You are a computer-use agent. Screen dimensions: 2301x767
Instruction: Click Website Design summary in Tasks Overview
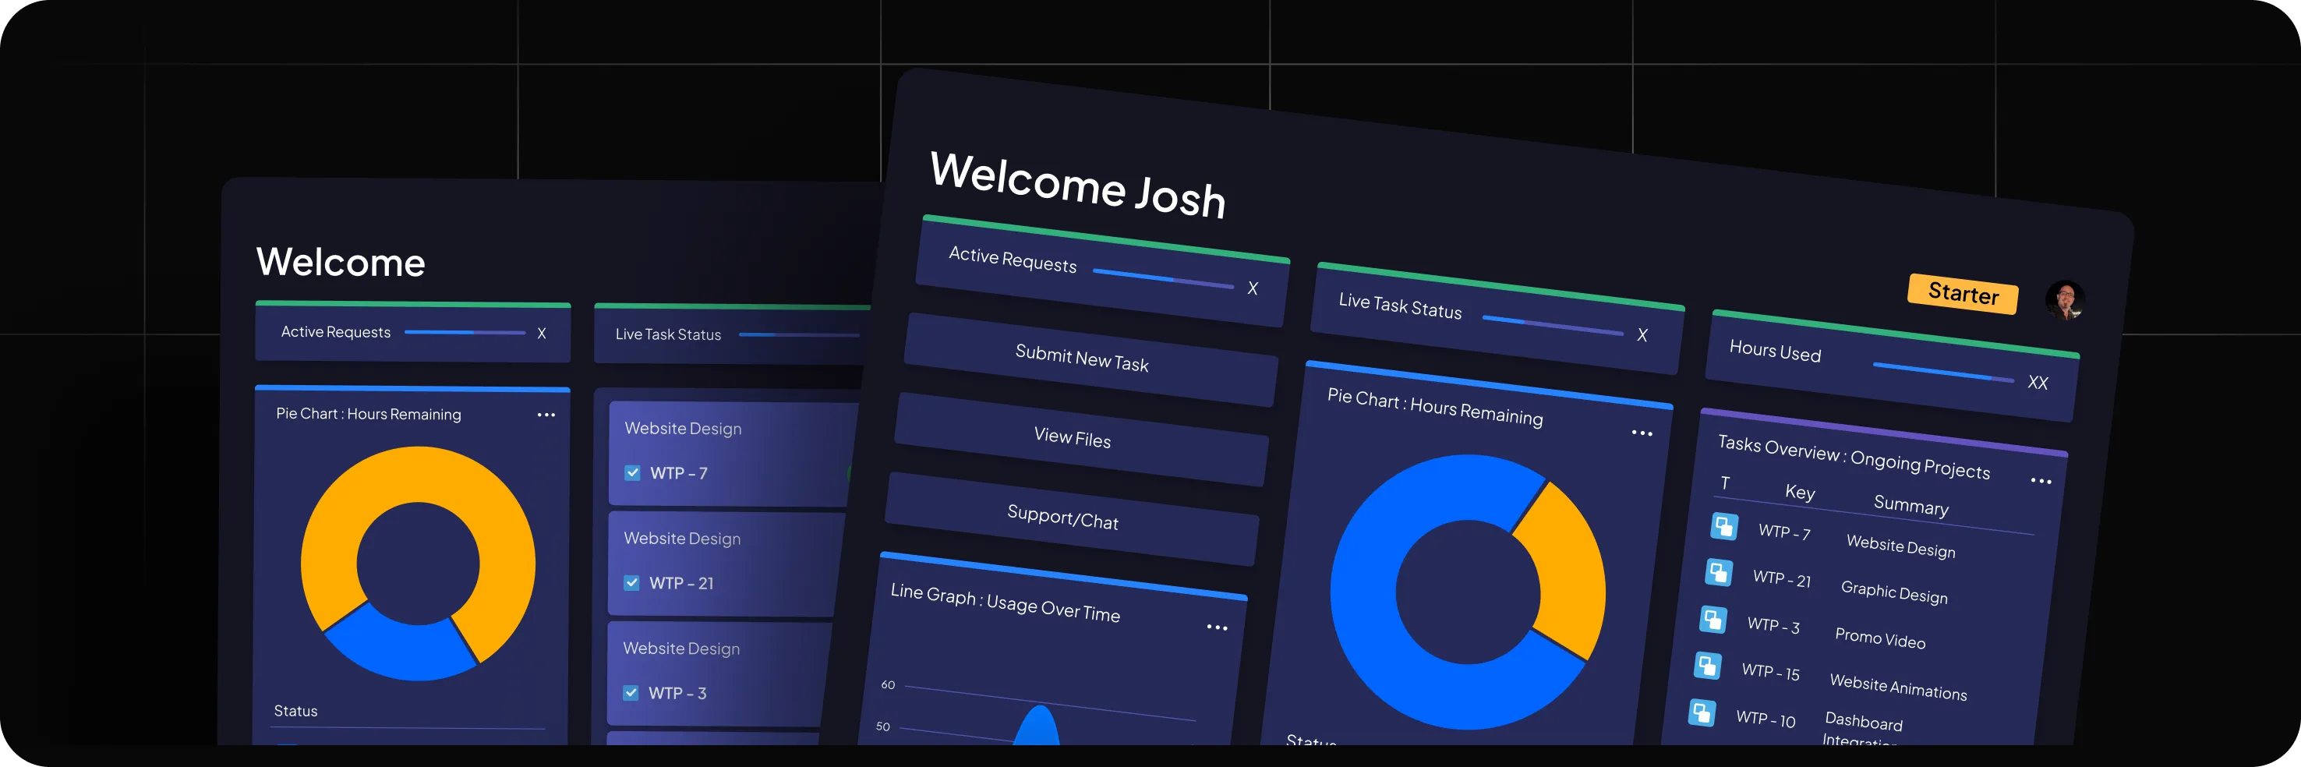tap(1901, 546)
